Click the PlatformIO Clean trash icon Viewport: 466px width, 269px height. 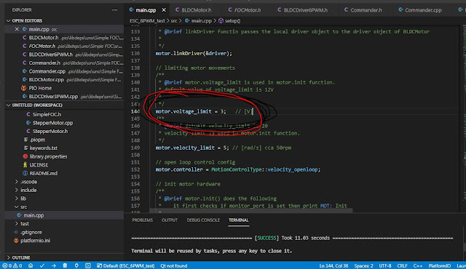coord(65,266)
